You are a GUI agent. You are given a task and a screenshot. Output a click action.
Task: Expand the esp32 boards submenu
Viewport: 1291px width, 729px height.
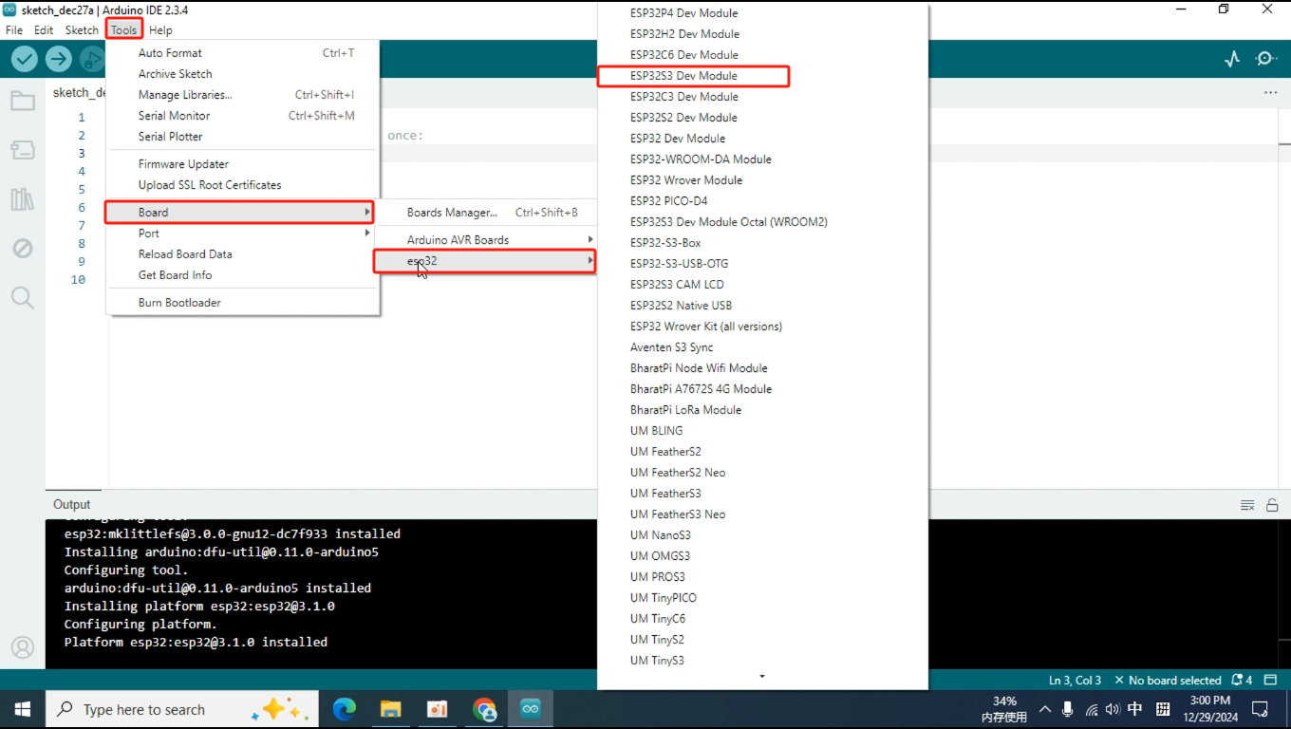pos(485,261)
